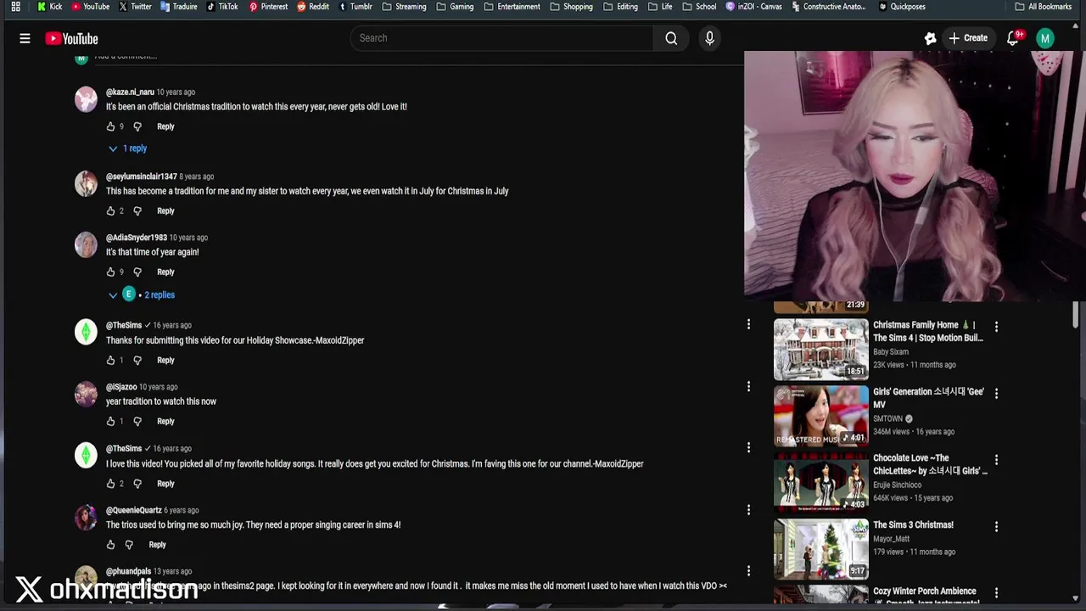Open the @QueenieQuartz profile avatar
Image resolution: width=1086 pixels, height=611 pixels.
coord(86,517)
